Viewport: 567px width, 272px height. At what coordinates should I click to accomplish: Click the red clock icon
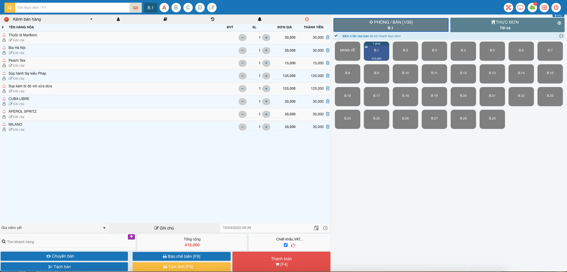coord(307,19)
